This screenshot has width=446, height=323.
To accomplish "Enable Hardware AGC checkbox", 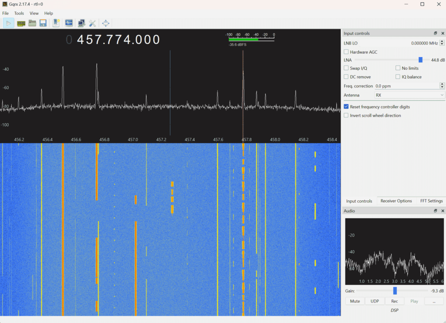I will tap(346, 52).
